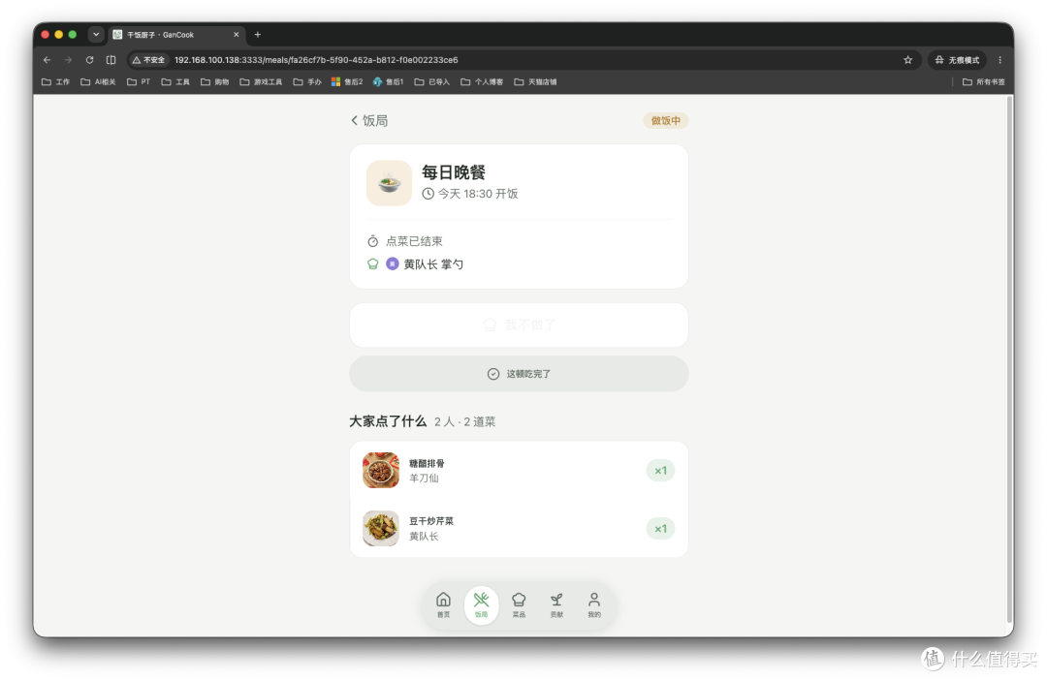Click the address bar URL

click(316, 60)
